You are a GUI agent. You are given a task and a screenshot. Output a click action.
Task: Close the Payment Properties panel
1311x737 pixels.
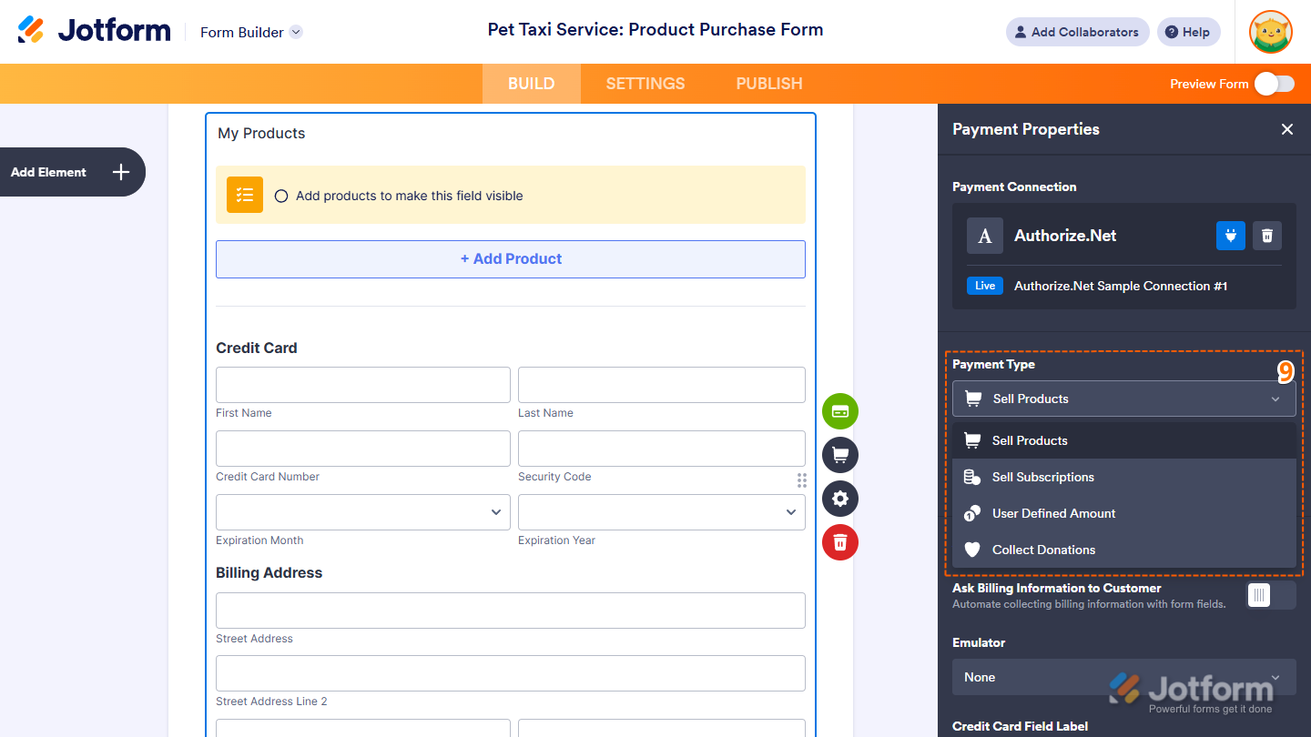[x=1287, y=129]
